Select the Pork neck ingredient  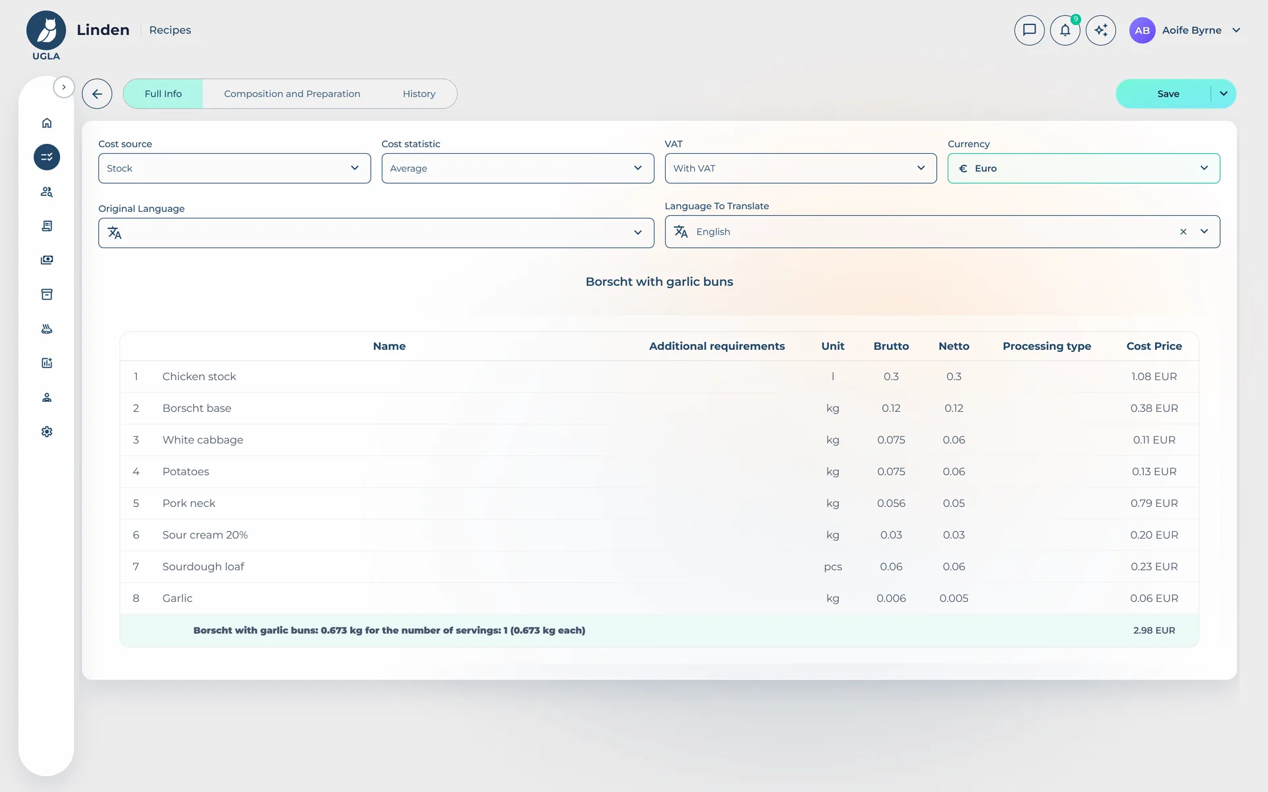[189, 503]
